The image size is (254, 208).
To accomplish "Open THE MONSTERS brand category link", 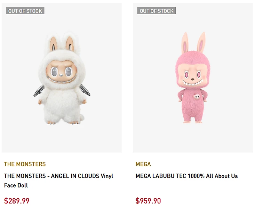I will click(x=25, y=164).
